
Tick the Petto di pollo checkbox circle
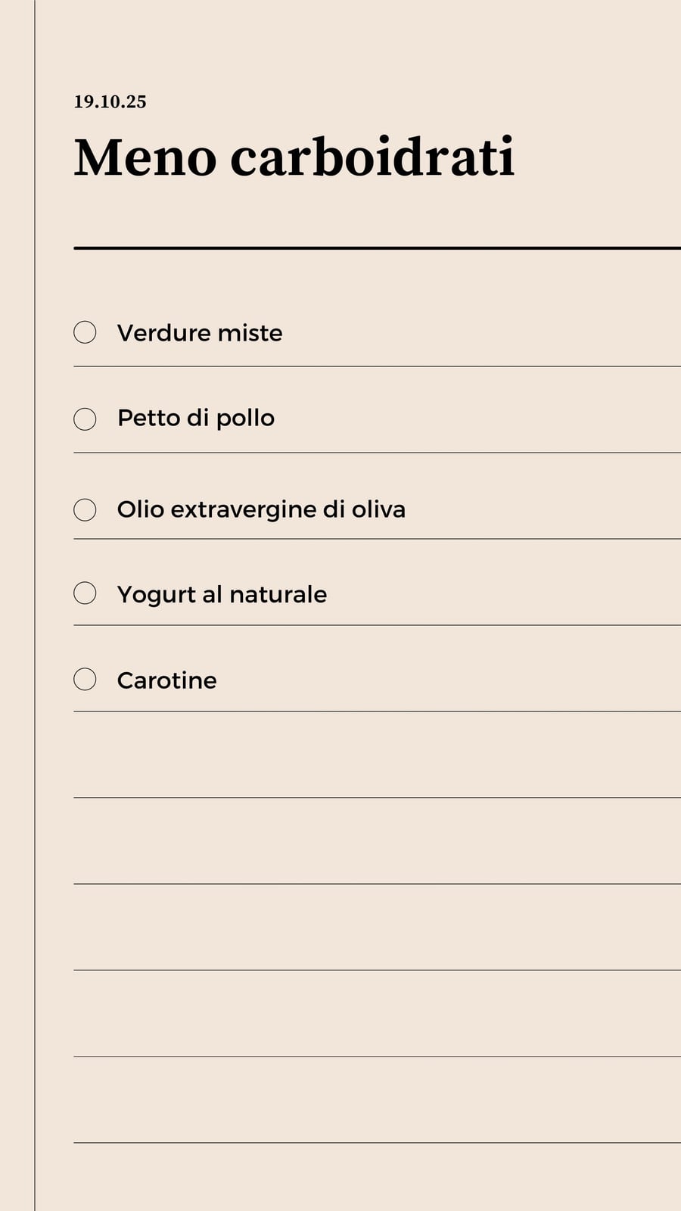(x=85, y=419)
